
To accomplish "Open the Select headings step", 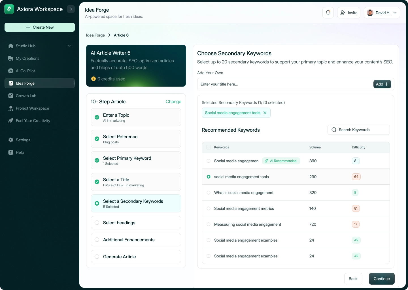I will pyautogui.click(x=136, y=223).
